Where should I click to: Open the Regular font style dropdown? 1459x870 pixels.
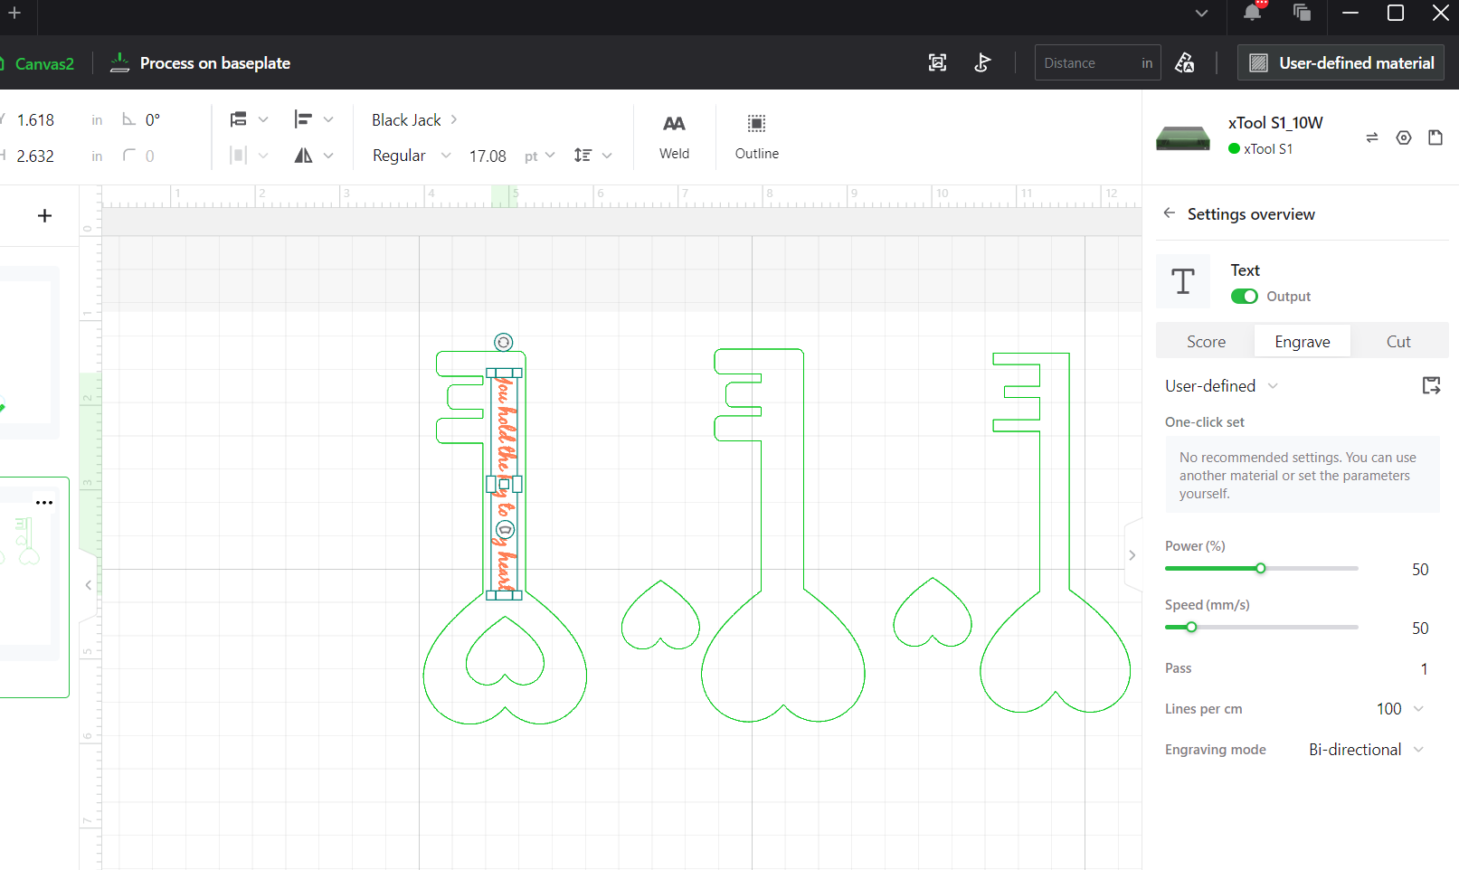coord(412,156)
